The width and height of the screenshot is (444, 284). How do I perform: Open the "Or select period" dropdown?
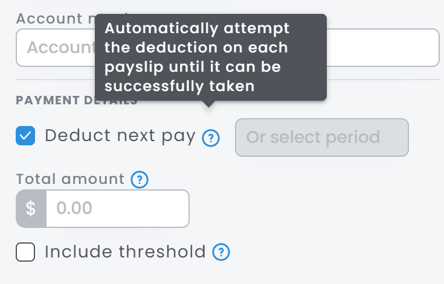321,137
